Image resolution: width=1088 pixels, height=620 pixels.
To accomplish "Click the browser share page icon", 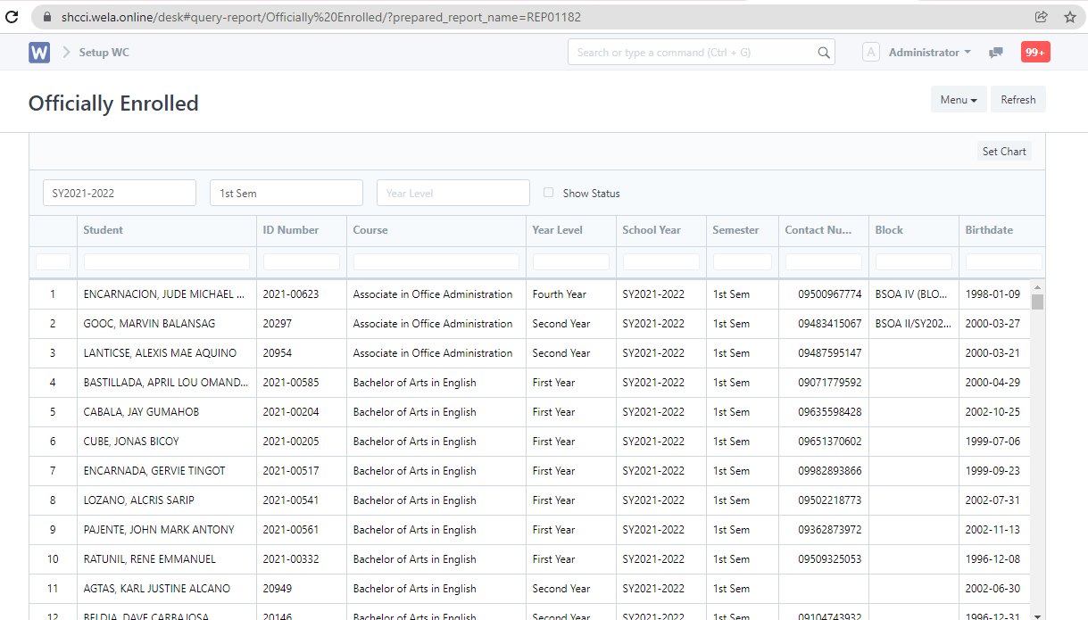I will coord(1041,17).
